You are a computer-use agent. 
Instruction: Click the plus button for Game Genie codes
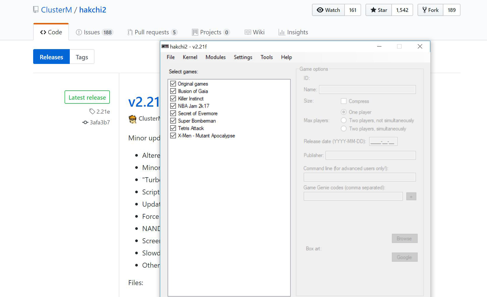click(411, 196)
